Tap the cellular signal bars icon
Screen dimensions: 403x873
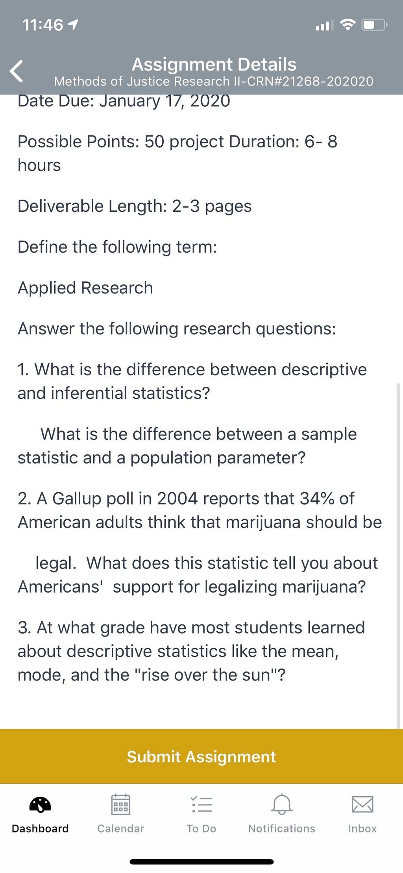(325, 25)
